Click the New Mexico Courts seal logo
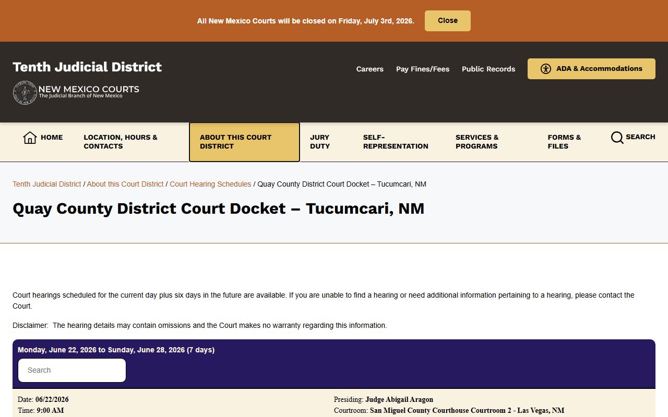Viewport: 668px width, 417px height. 25,93
